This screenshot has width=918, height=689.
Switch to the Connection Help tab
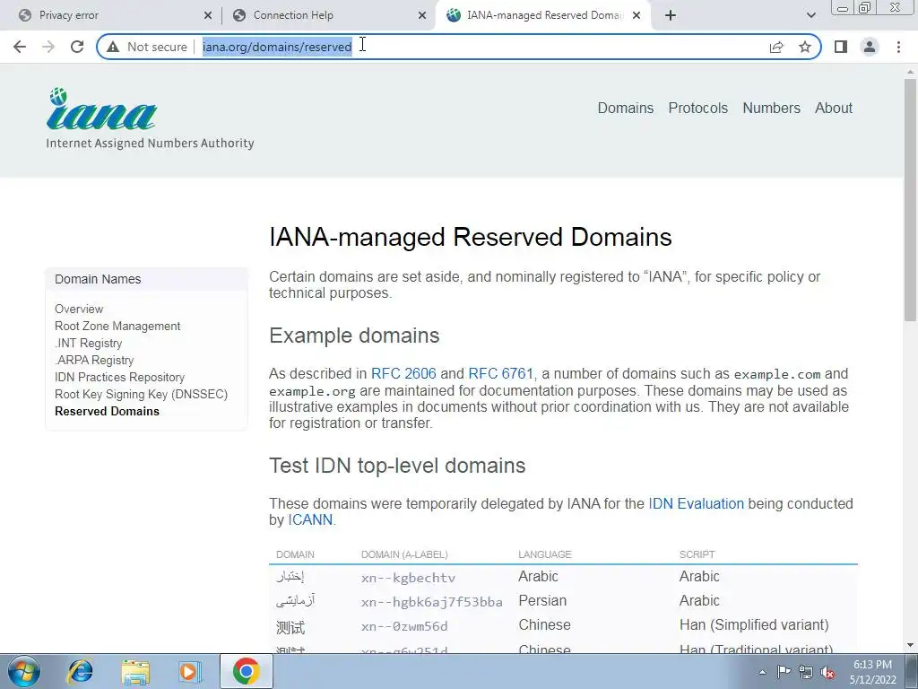click(x=328, y=16)
